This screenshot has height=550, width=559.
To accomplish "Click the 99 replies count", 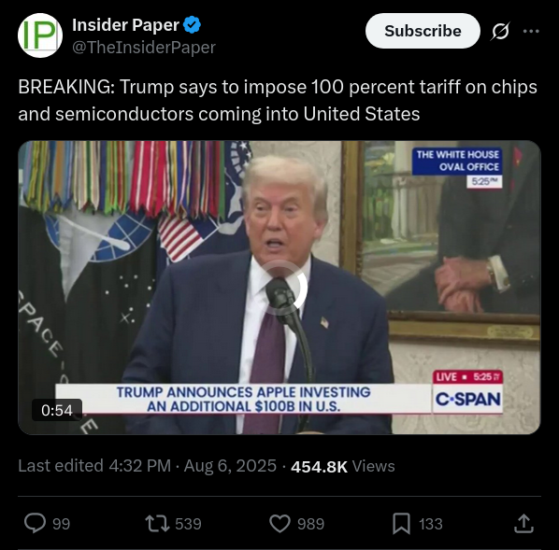I will [62, 524].
